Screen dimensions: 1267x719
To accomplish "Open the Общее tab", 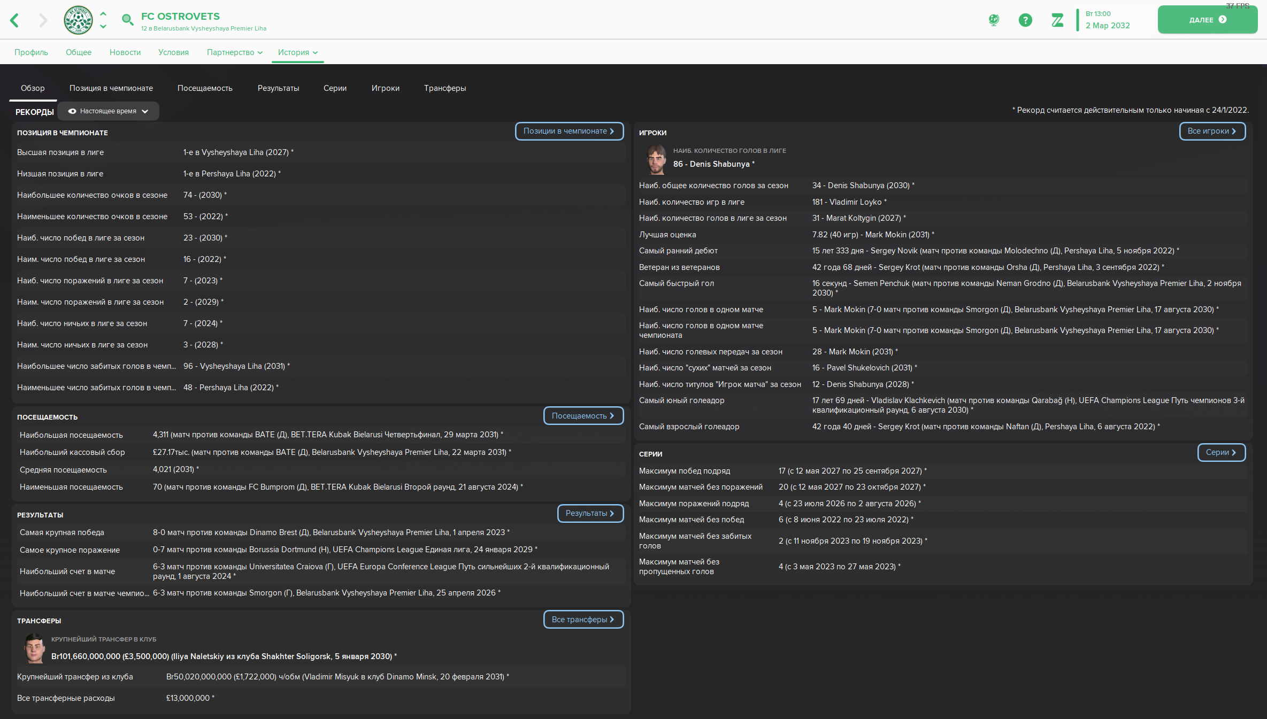I will 79,52.
